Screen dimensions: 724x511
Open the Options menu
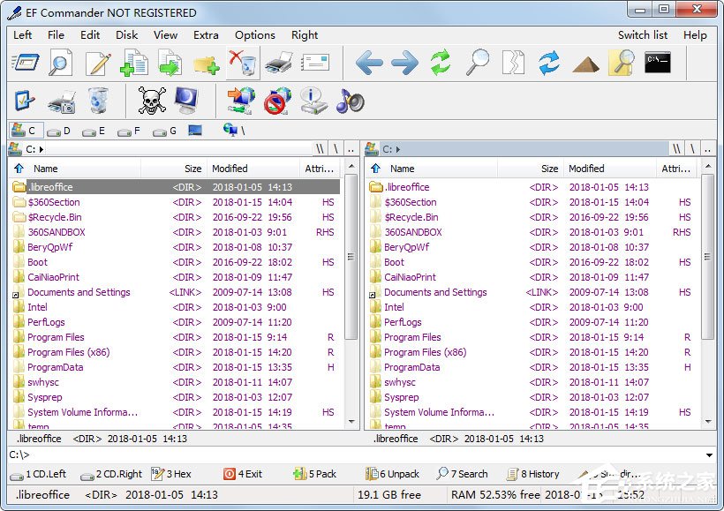255,35
